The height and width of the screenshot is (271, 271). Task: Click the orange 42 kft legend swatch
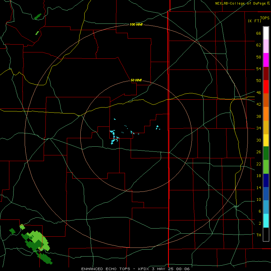(266, 114)
